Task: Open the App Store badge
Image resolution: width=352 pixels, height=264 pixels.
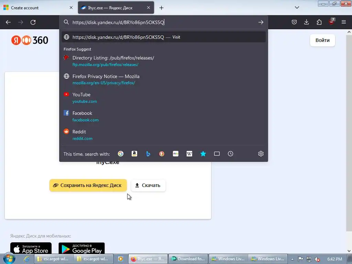Action: [31, 249]
